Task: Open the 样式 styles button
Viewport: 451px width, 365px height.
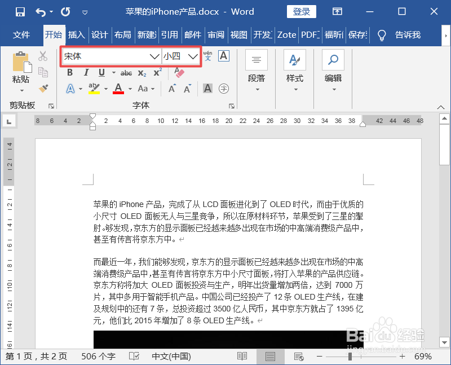Action: pyautogui.click(x=295, y=71)
